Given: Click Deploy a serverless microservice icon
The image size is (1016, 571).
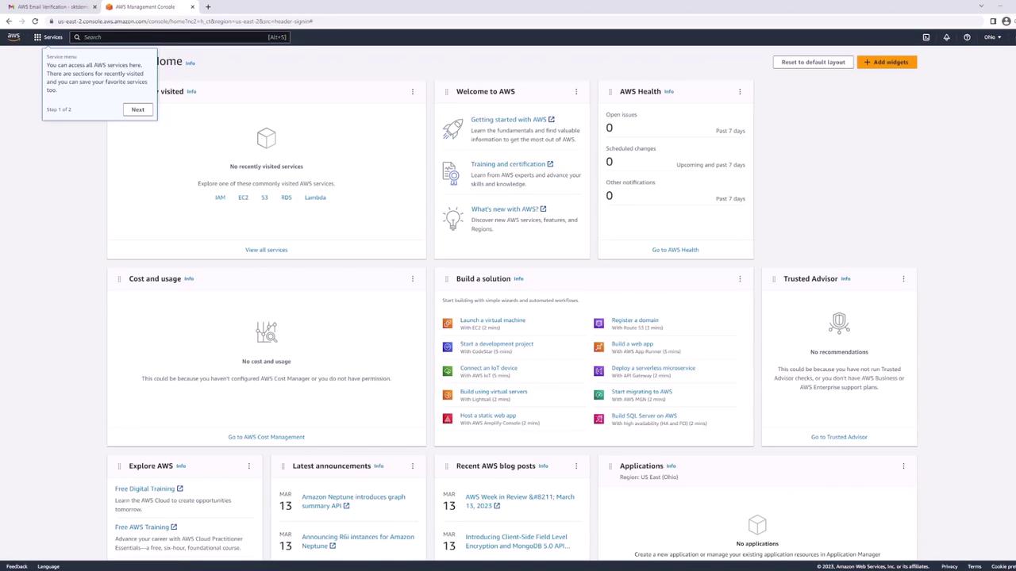Looking at the screenshot, I should pos(598,371).
